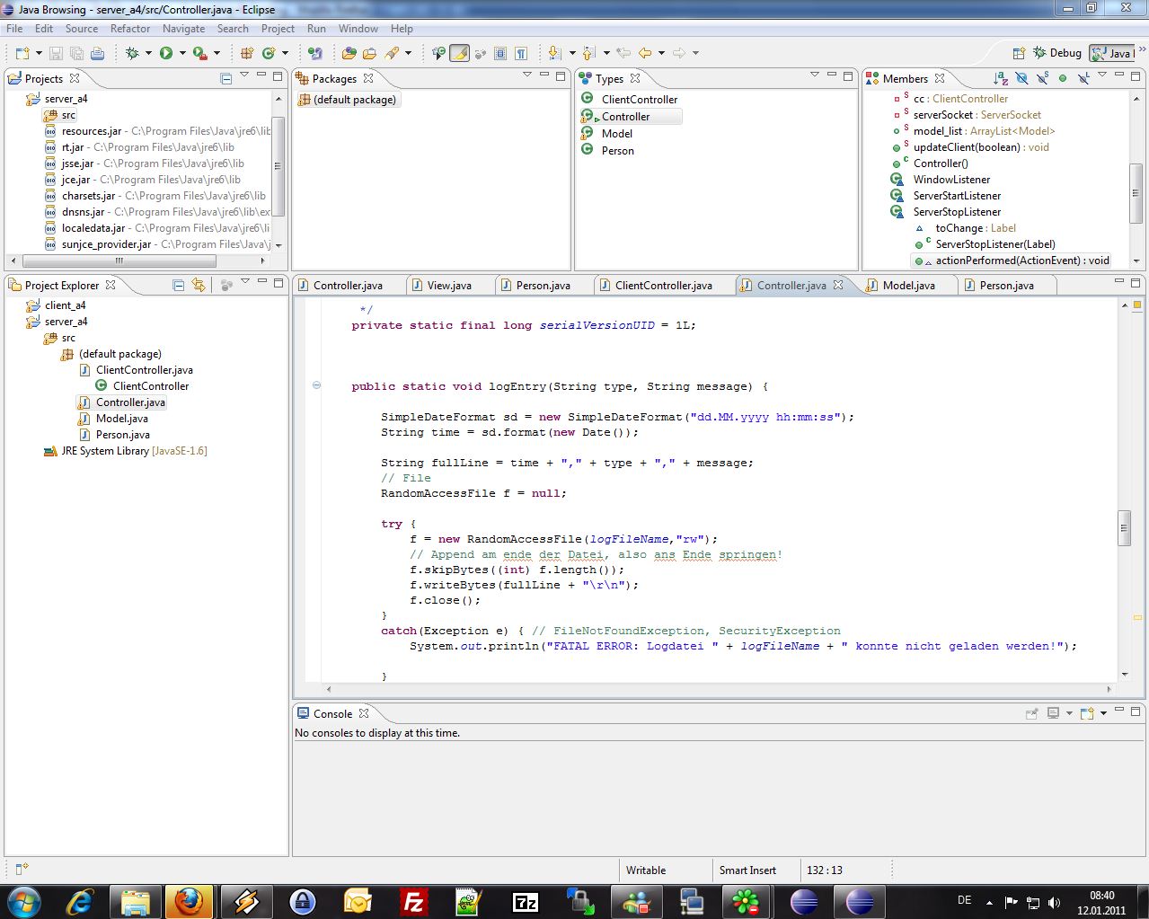Collapse the logEntry method fold marker
1149x919 pixels.
pos(316,386)
